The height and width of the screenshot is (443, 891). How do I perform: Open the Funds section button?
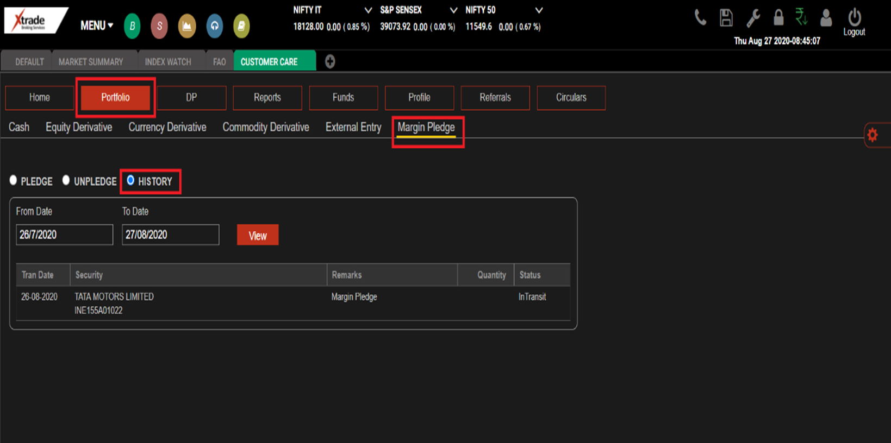click(x=343, y=98)
